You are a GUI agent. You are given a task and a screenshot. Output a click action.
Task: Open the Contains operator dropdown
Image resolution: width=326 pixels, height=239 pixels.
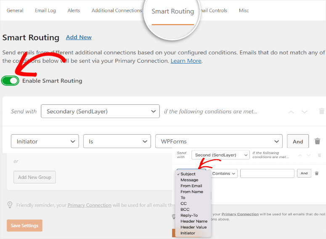click(223, 173)
